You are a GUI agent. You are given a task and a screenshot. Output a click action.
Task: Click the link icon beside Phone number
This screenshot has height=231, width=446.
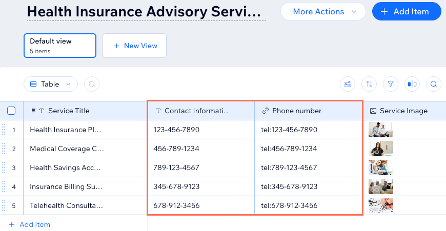click(x=266, y=111)
